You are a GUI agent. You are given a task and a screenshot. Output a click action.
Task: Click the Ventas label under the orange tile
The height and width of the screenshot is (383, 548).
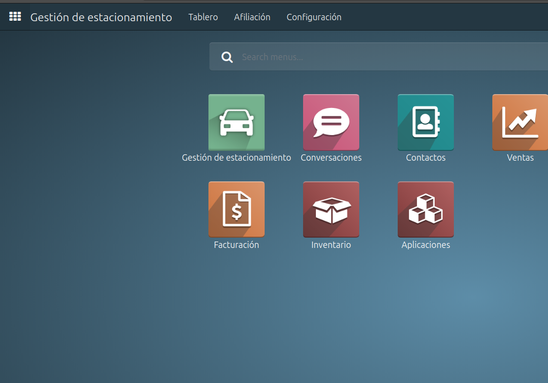click(520, 157)
